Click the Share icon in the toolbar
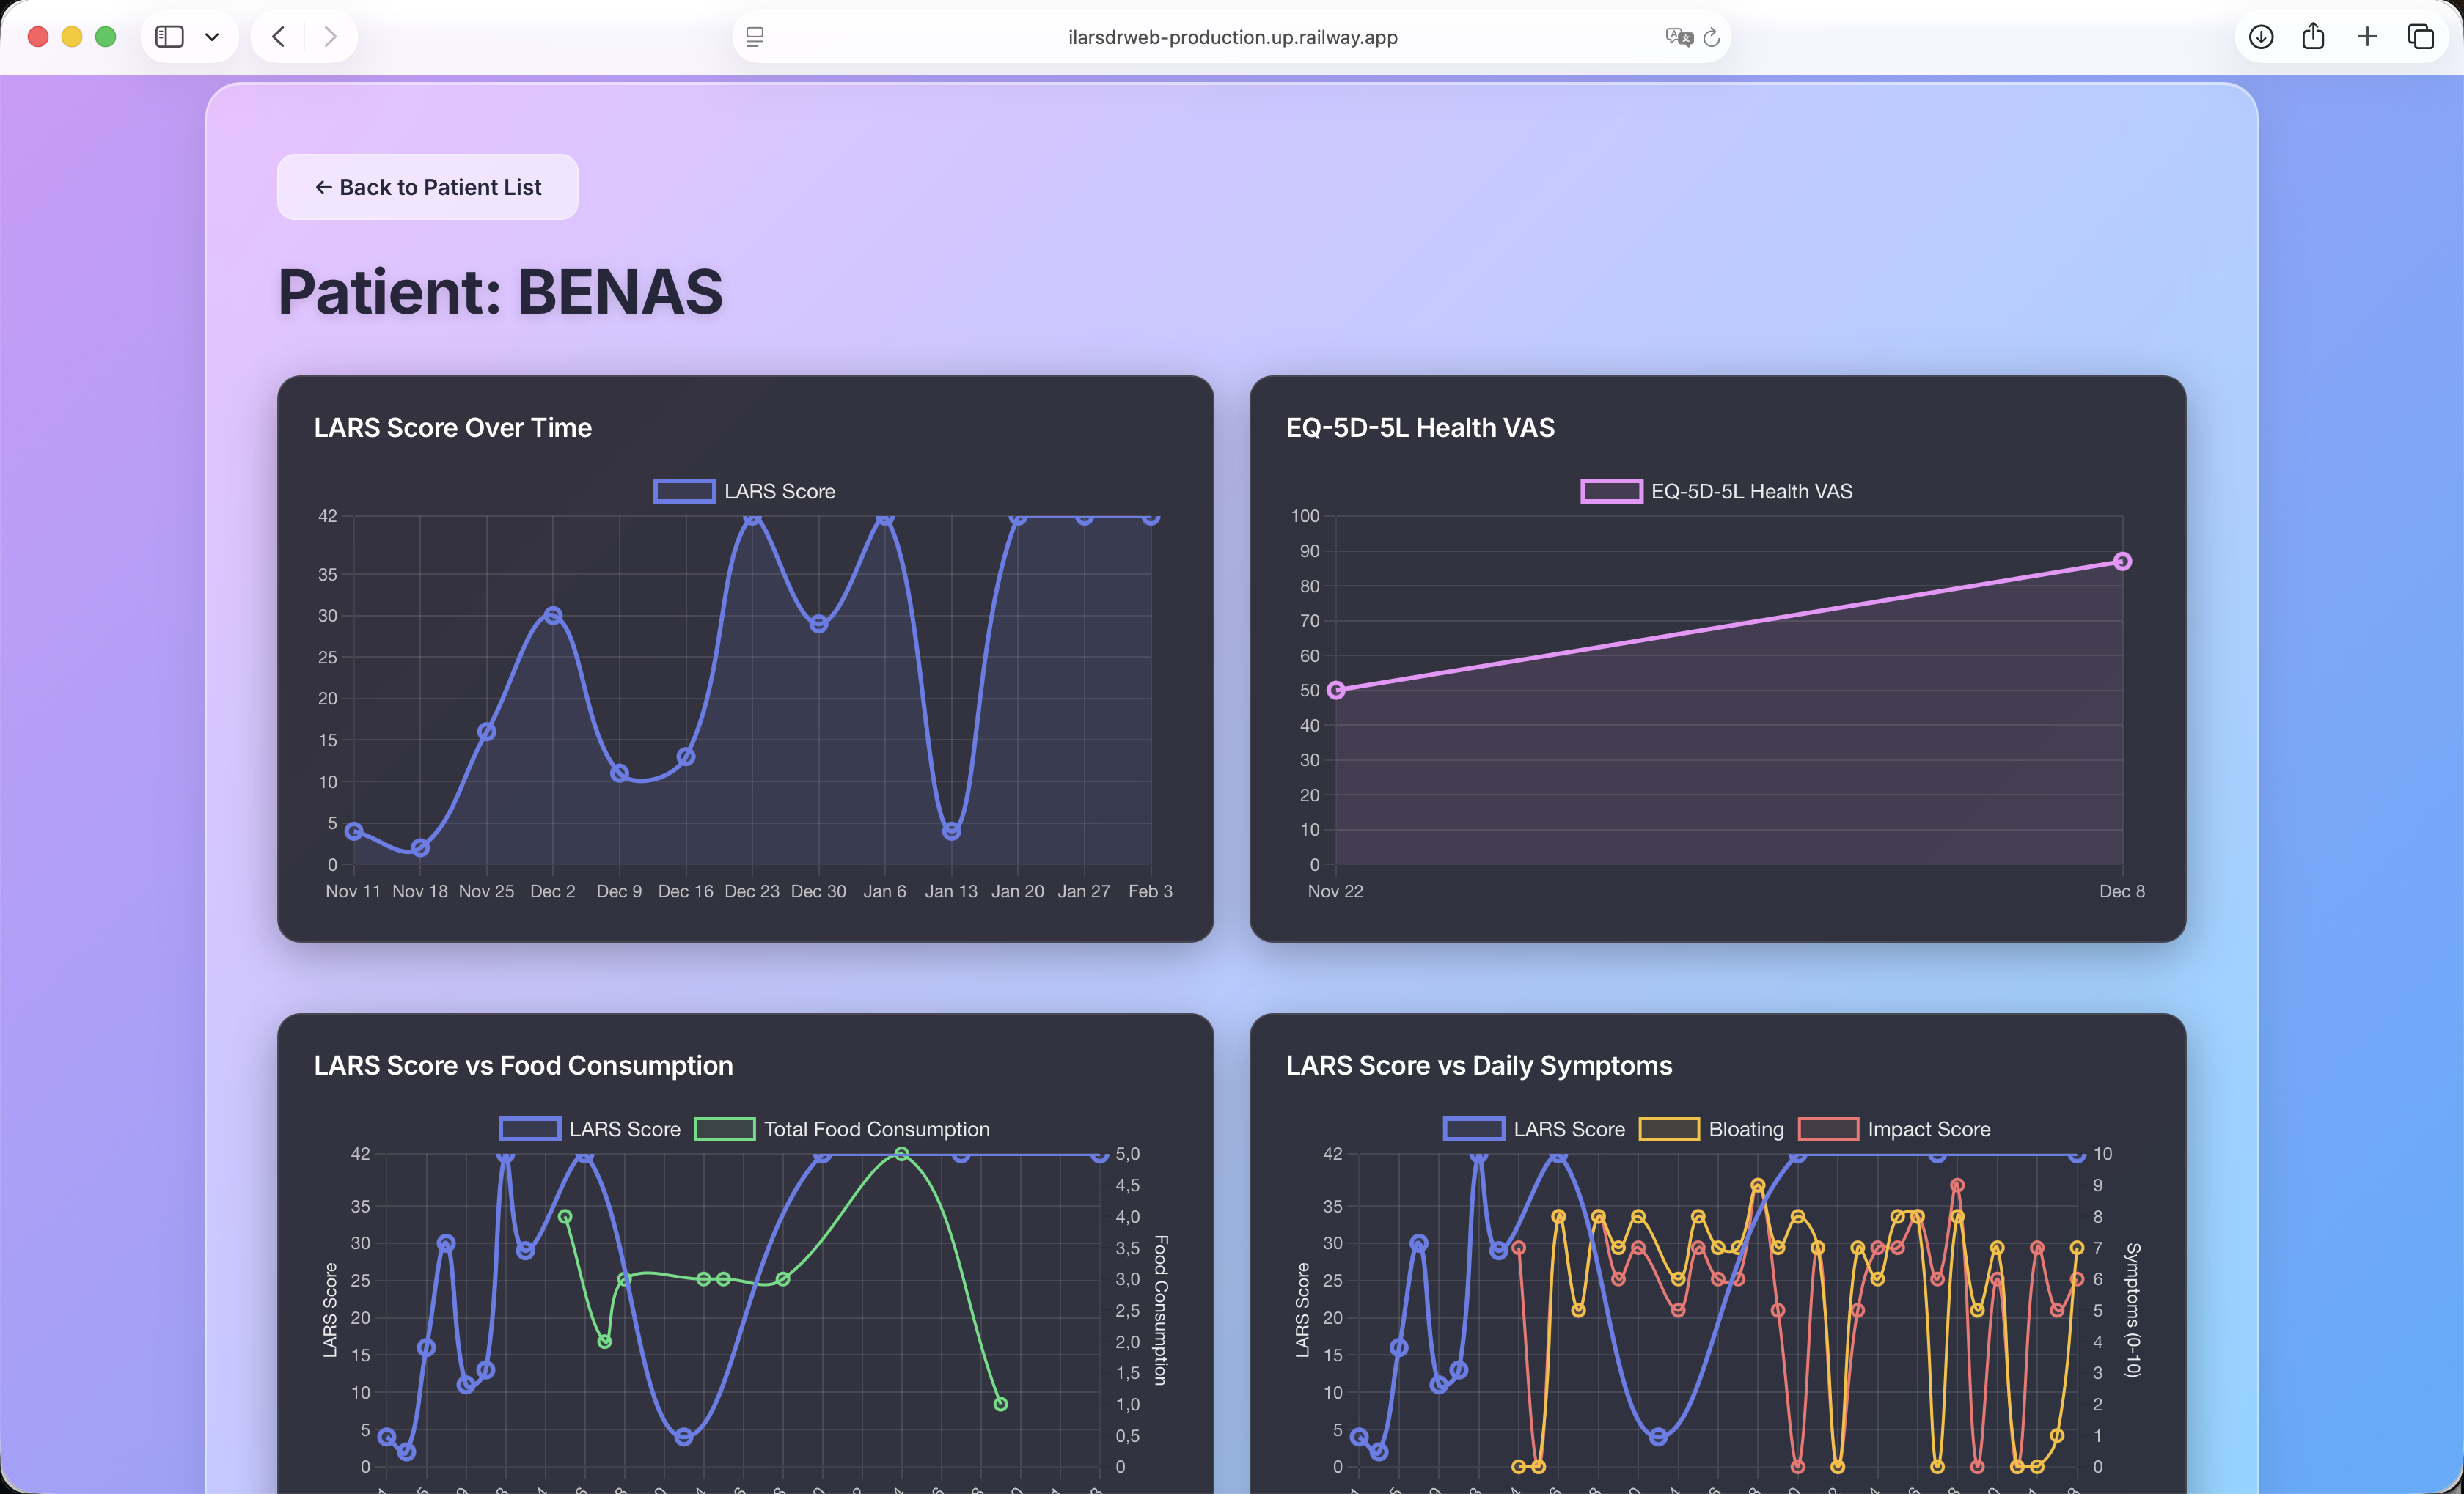This screenshot has width=2464, height=1494. coord(2314,37)
